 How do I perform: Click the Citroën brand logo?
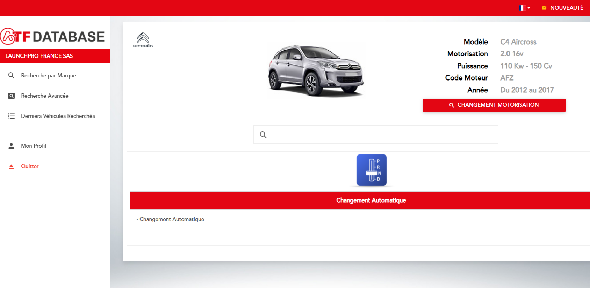[143, 40]
